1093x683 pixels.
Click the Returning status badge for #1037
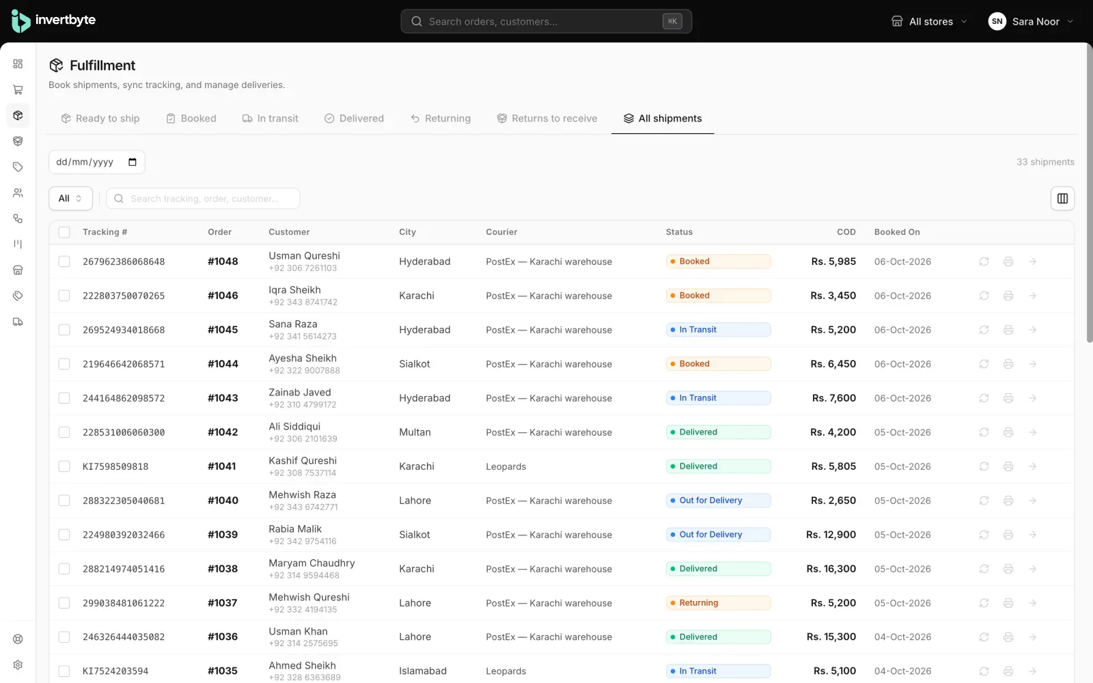pyautogui.click(x=719, y=603)
